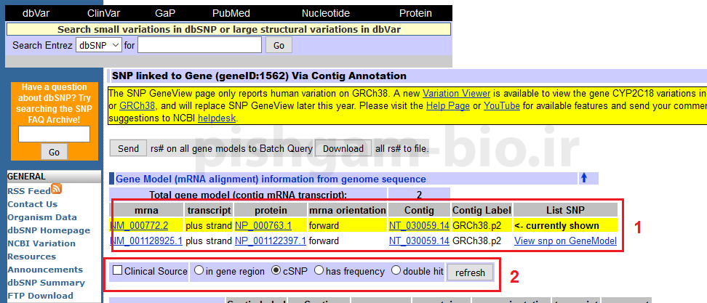This screenshot has width=707, height=303.
Task: Check the Clinical Source checkbox
Action: tap(117, 271)
